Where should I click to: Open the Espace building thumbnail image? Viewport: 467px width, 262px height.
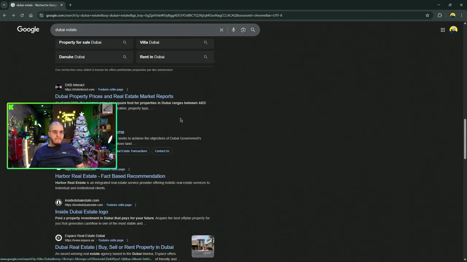tap(203, 246)
